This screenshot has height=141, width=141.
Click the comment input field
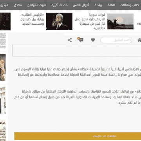click(x=116, y=40)
